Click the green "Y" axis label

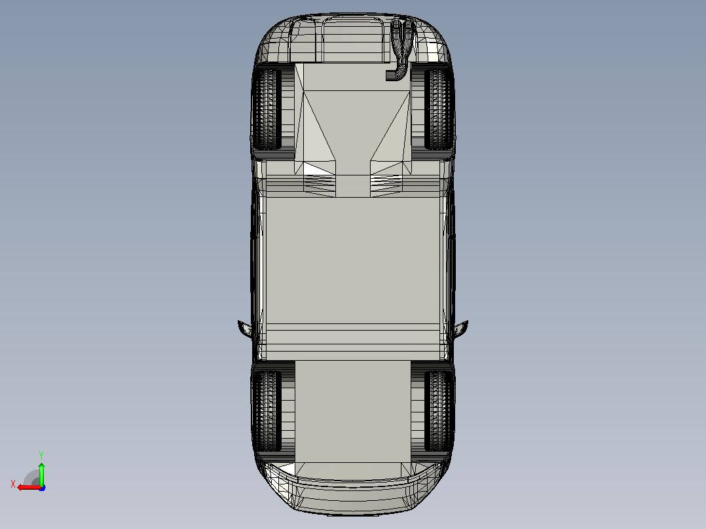(x=41, y=455)
